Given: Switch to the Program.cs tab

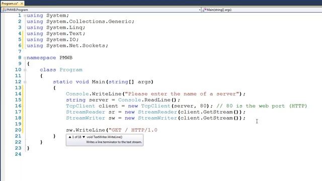Looking at the screenshot, I should pyautogui.click(x=10, y=4).
